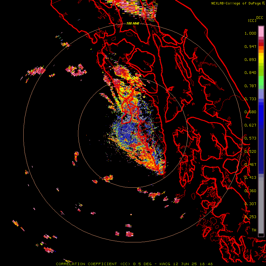Click the 0.573 scale value
266x266 pixels.
(250, 138)
